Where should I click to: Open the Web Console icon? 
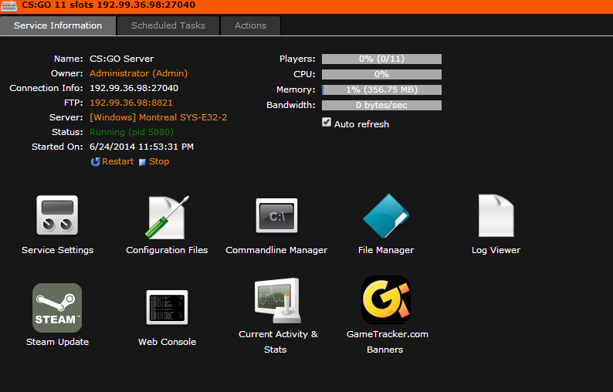pyautogui.click(x=167, y=308)
